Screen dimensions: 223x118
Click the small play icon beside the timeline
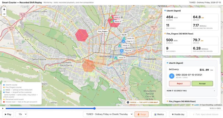[x=3, y=109]
